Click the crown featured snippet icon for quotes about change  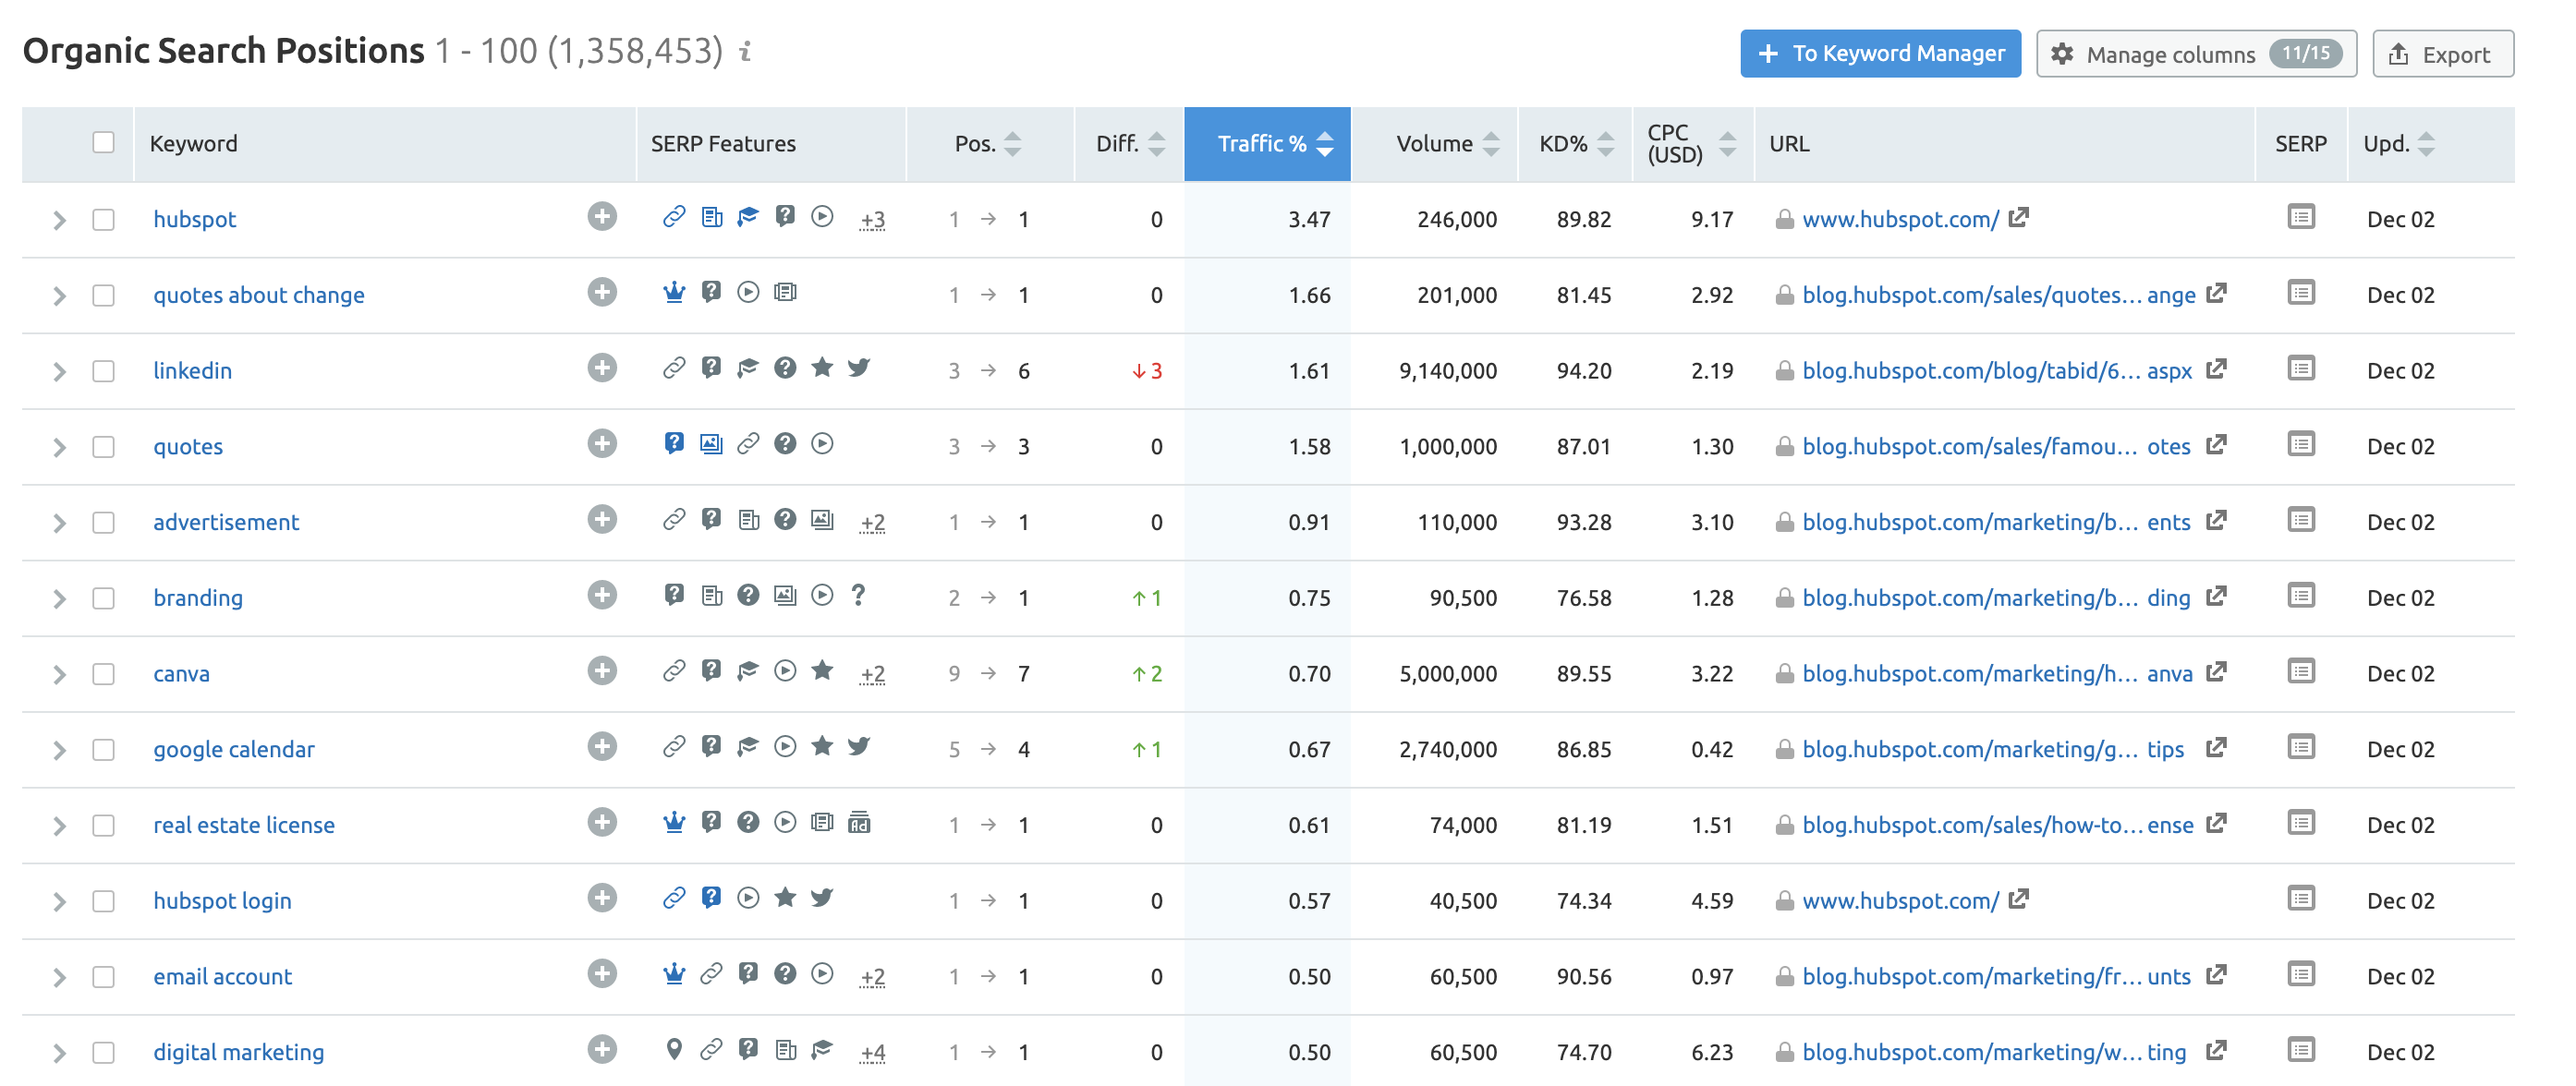coord(674,293)
